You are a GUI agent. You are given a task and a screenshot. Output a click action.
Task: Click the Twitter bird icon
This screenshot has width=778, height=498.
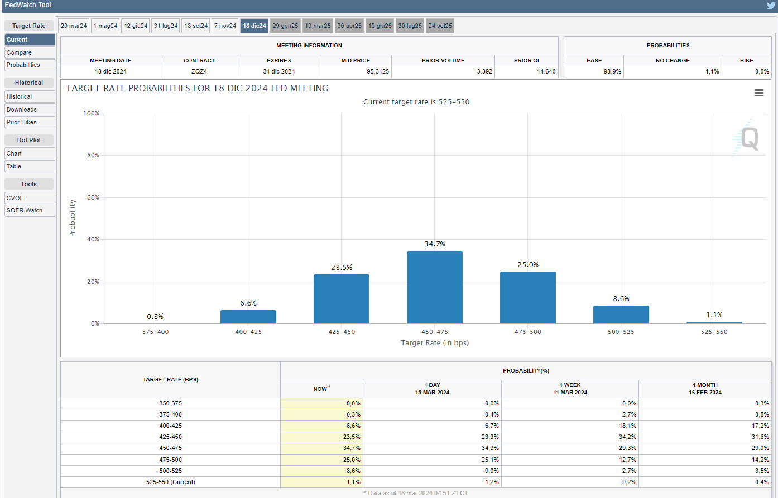(x=771, y=5)
